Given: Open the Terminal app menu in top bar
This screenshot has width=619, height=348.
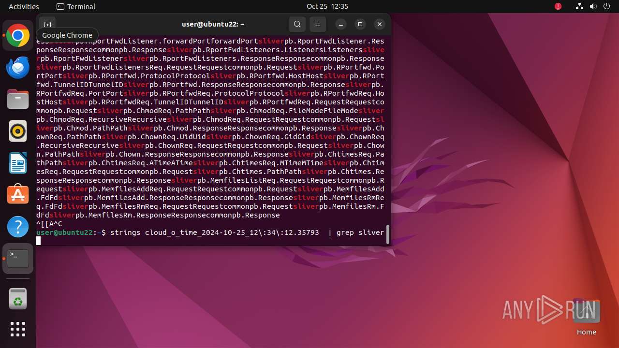Looking at the screenshot, I should [x=76, y=6].
